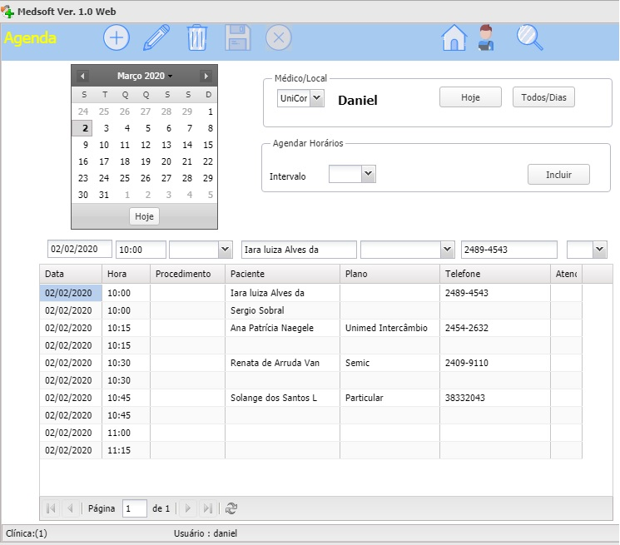
Task: Click the pencil edit icon
Action: tap(156, 38)
